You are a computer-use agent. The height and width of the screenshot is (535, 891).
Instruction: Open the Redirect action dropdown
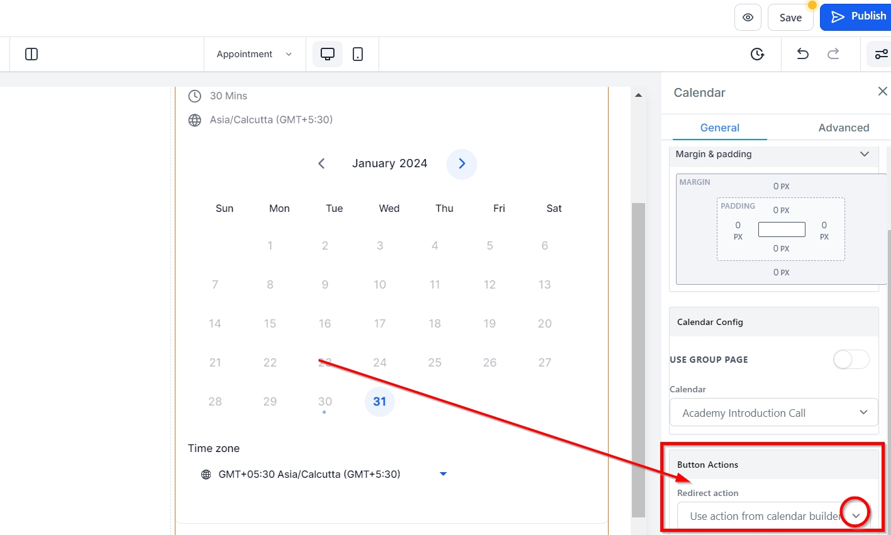coord(855,516)
